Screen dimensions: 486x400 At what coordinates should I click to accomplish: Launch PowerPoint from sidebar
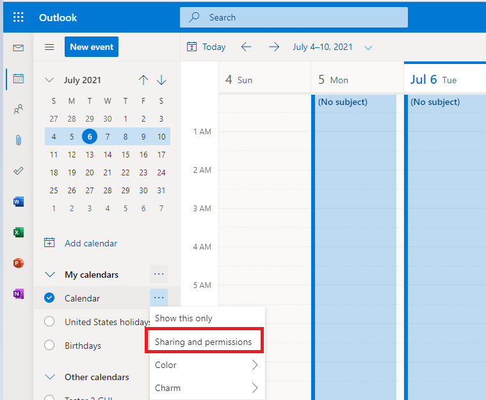19,263
